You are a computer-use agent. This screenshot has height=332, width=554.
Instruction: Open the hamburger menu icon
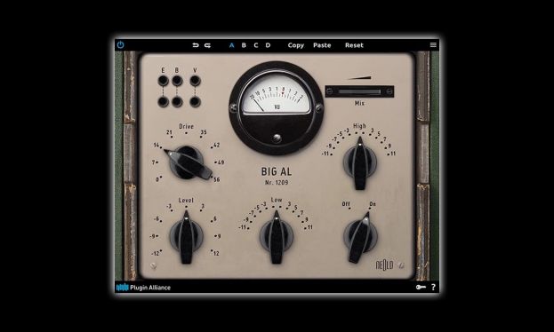coord(433,44)
